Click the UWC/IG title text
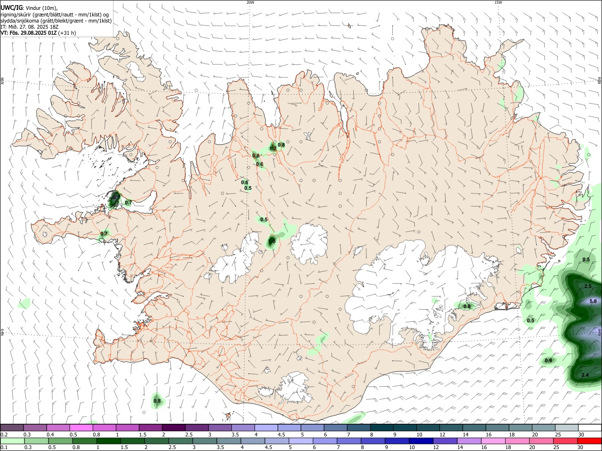This screenshot has width=602, height=451. pyautogui.click(x=12, y=7)
